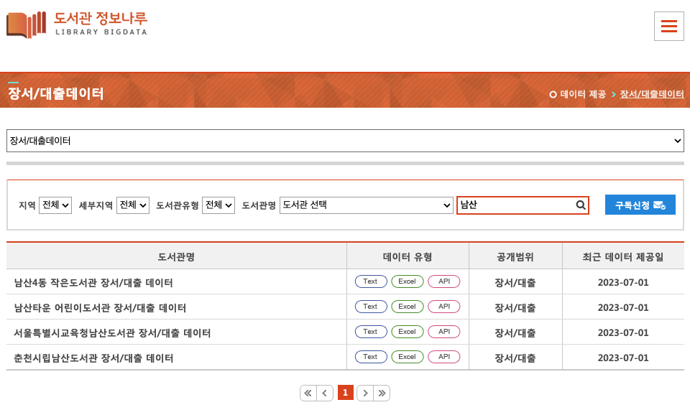Open API for 남산타운 어린이도서관
The height and width of the screenshot is (410, 690).
444,307
